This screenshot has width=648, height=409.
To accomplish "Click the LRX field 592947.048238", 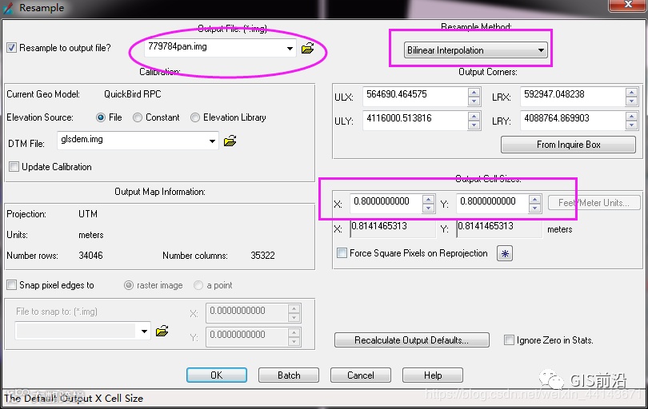I will pyautogui.click(x=573, y=97).
